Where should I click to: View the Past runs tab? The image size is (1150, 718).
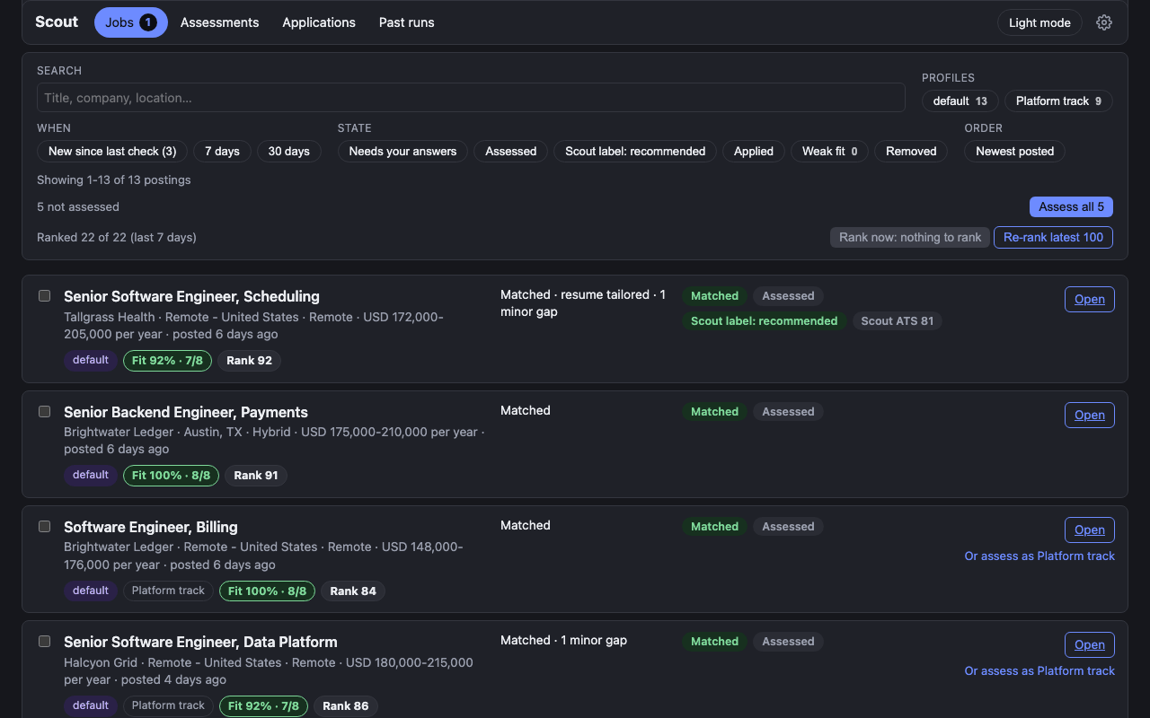pyautogui.click(x=407, y=22)
